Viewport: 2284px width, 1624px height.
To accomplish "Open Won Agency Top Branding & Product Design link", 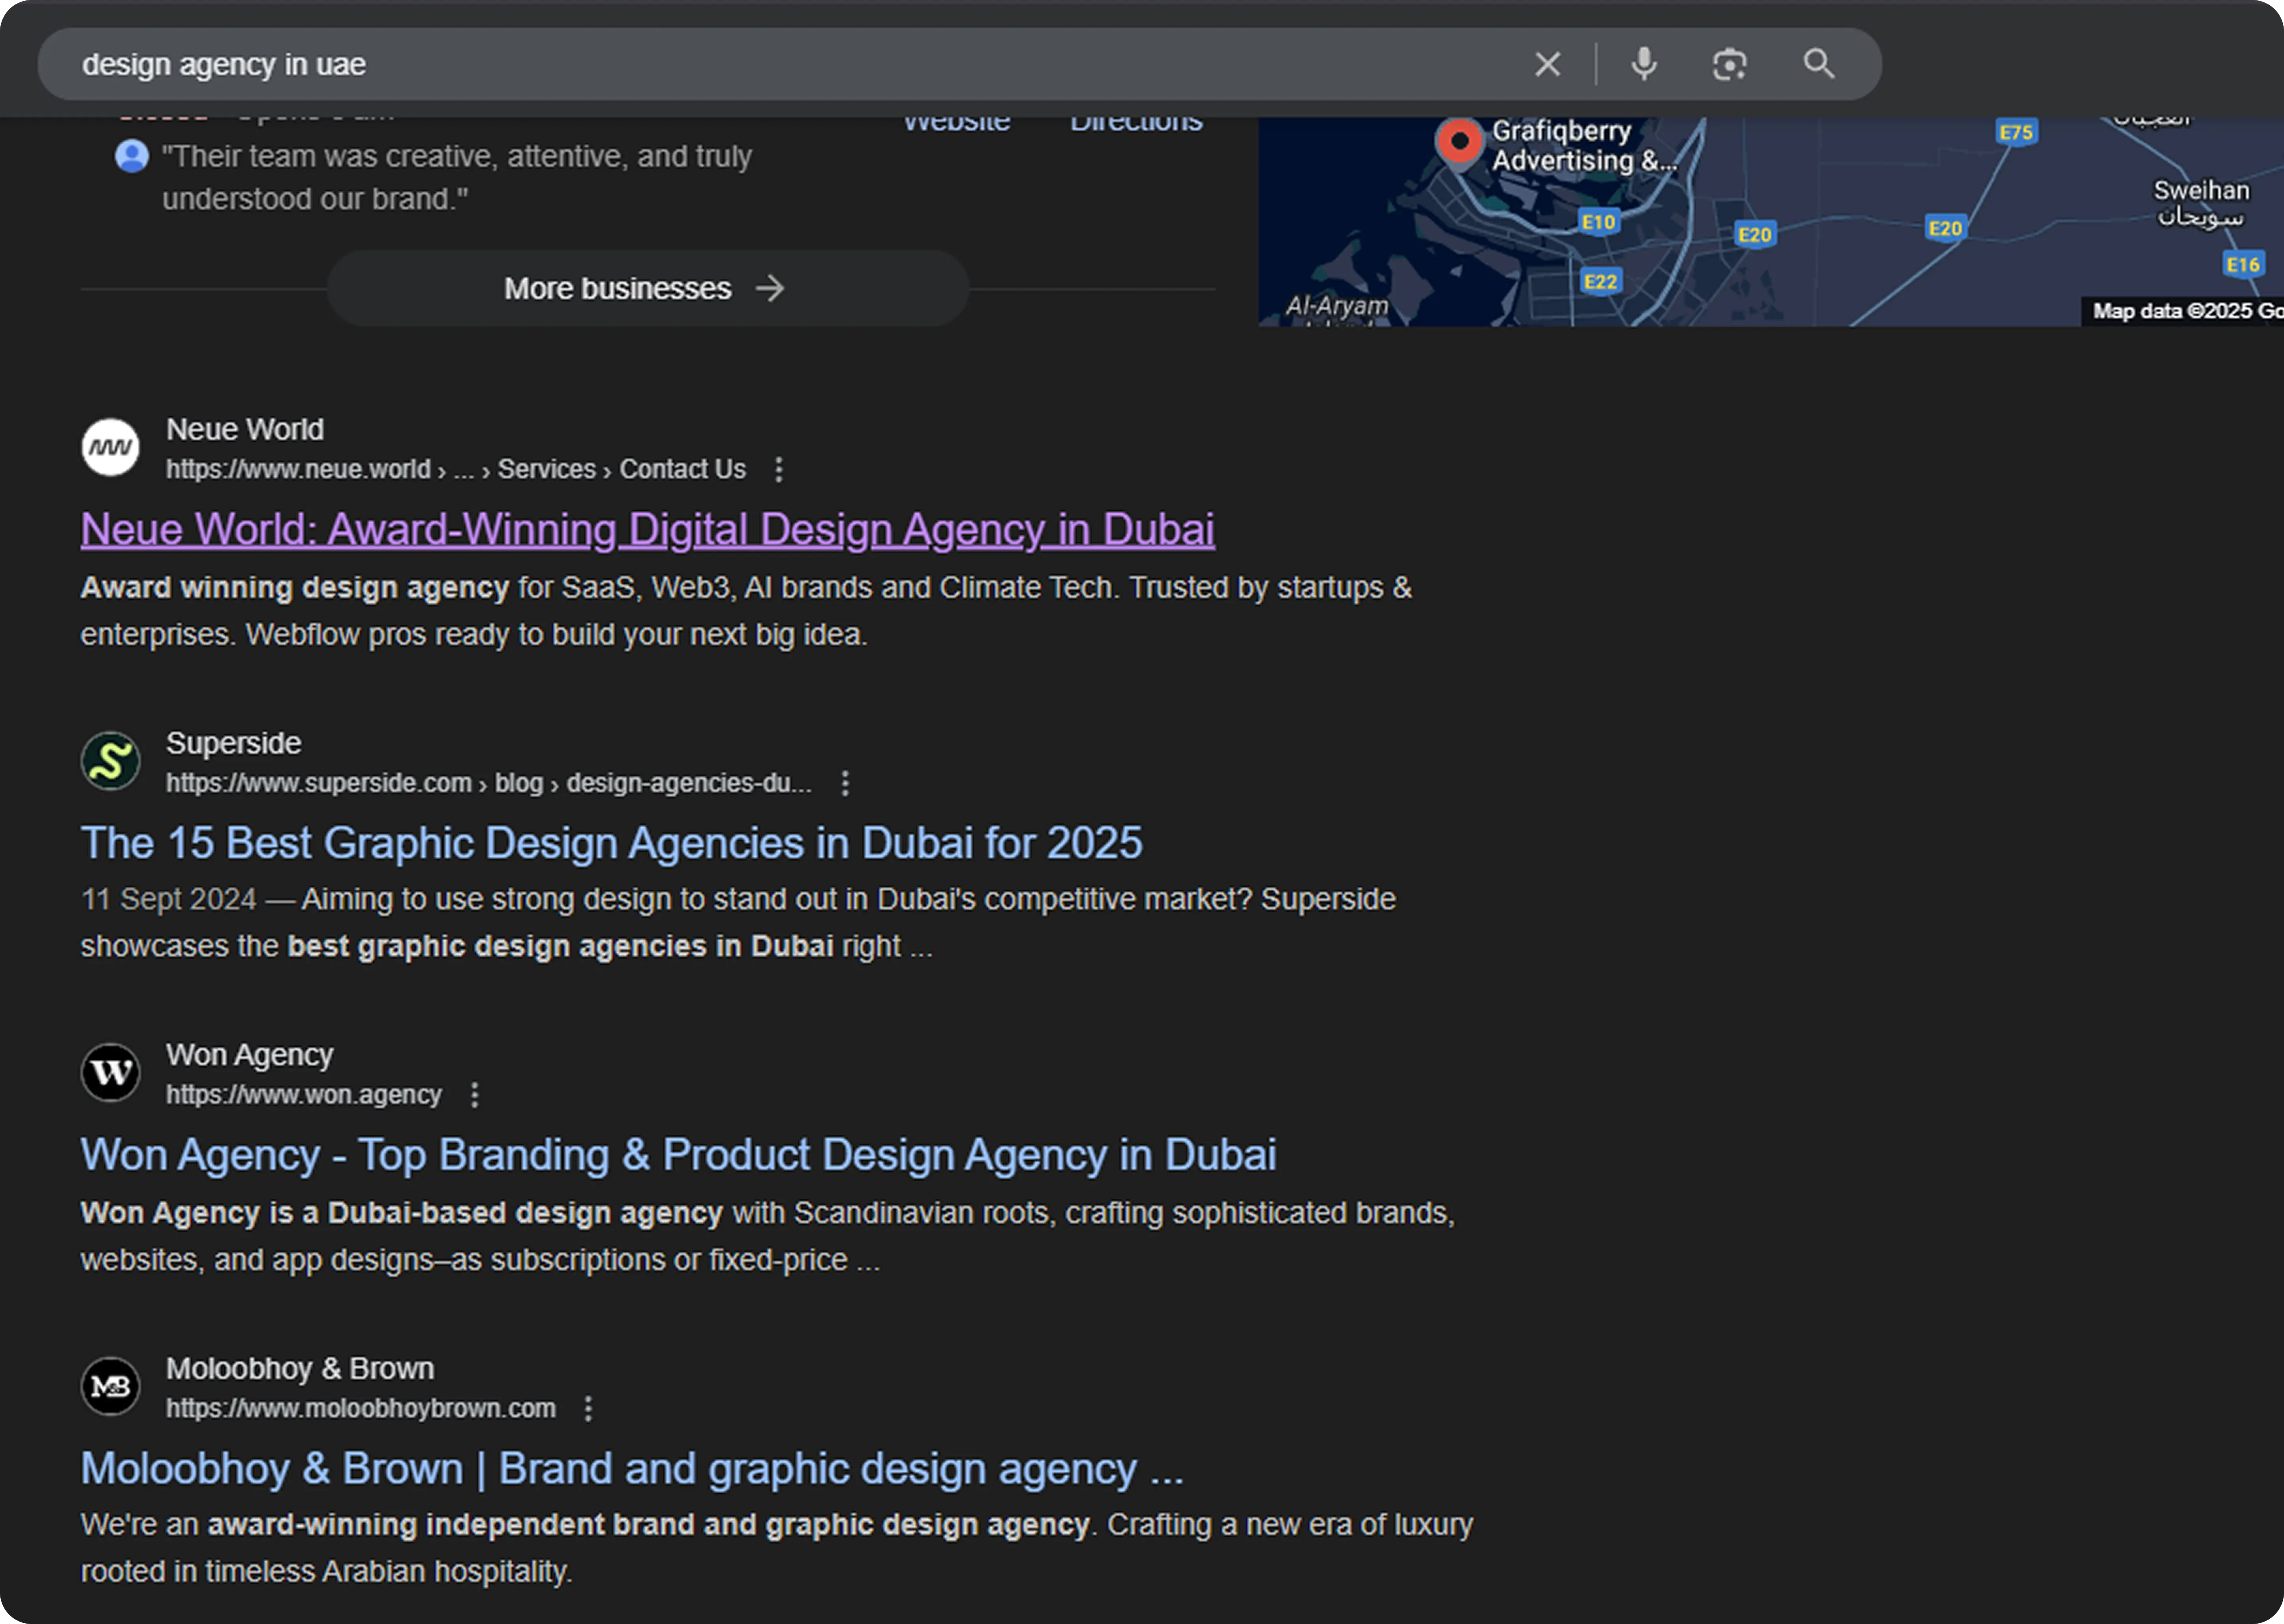I will tap(678, 1155).
